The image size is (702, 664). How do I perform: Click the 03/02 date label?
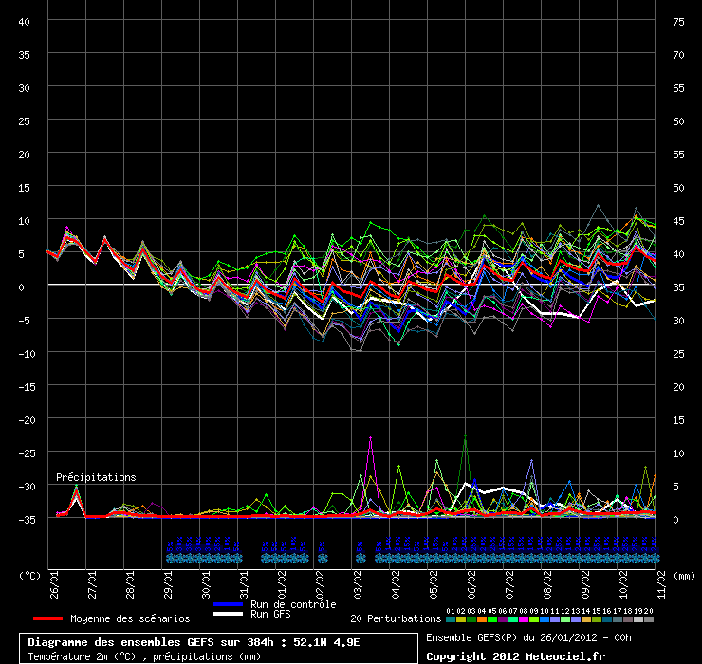pyautogui.click(x=359, y=584)
